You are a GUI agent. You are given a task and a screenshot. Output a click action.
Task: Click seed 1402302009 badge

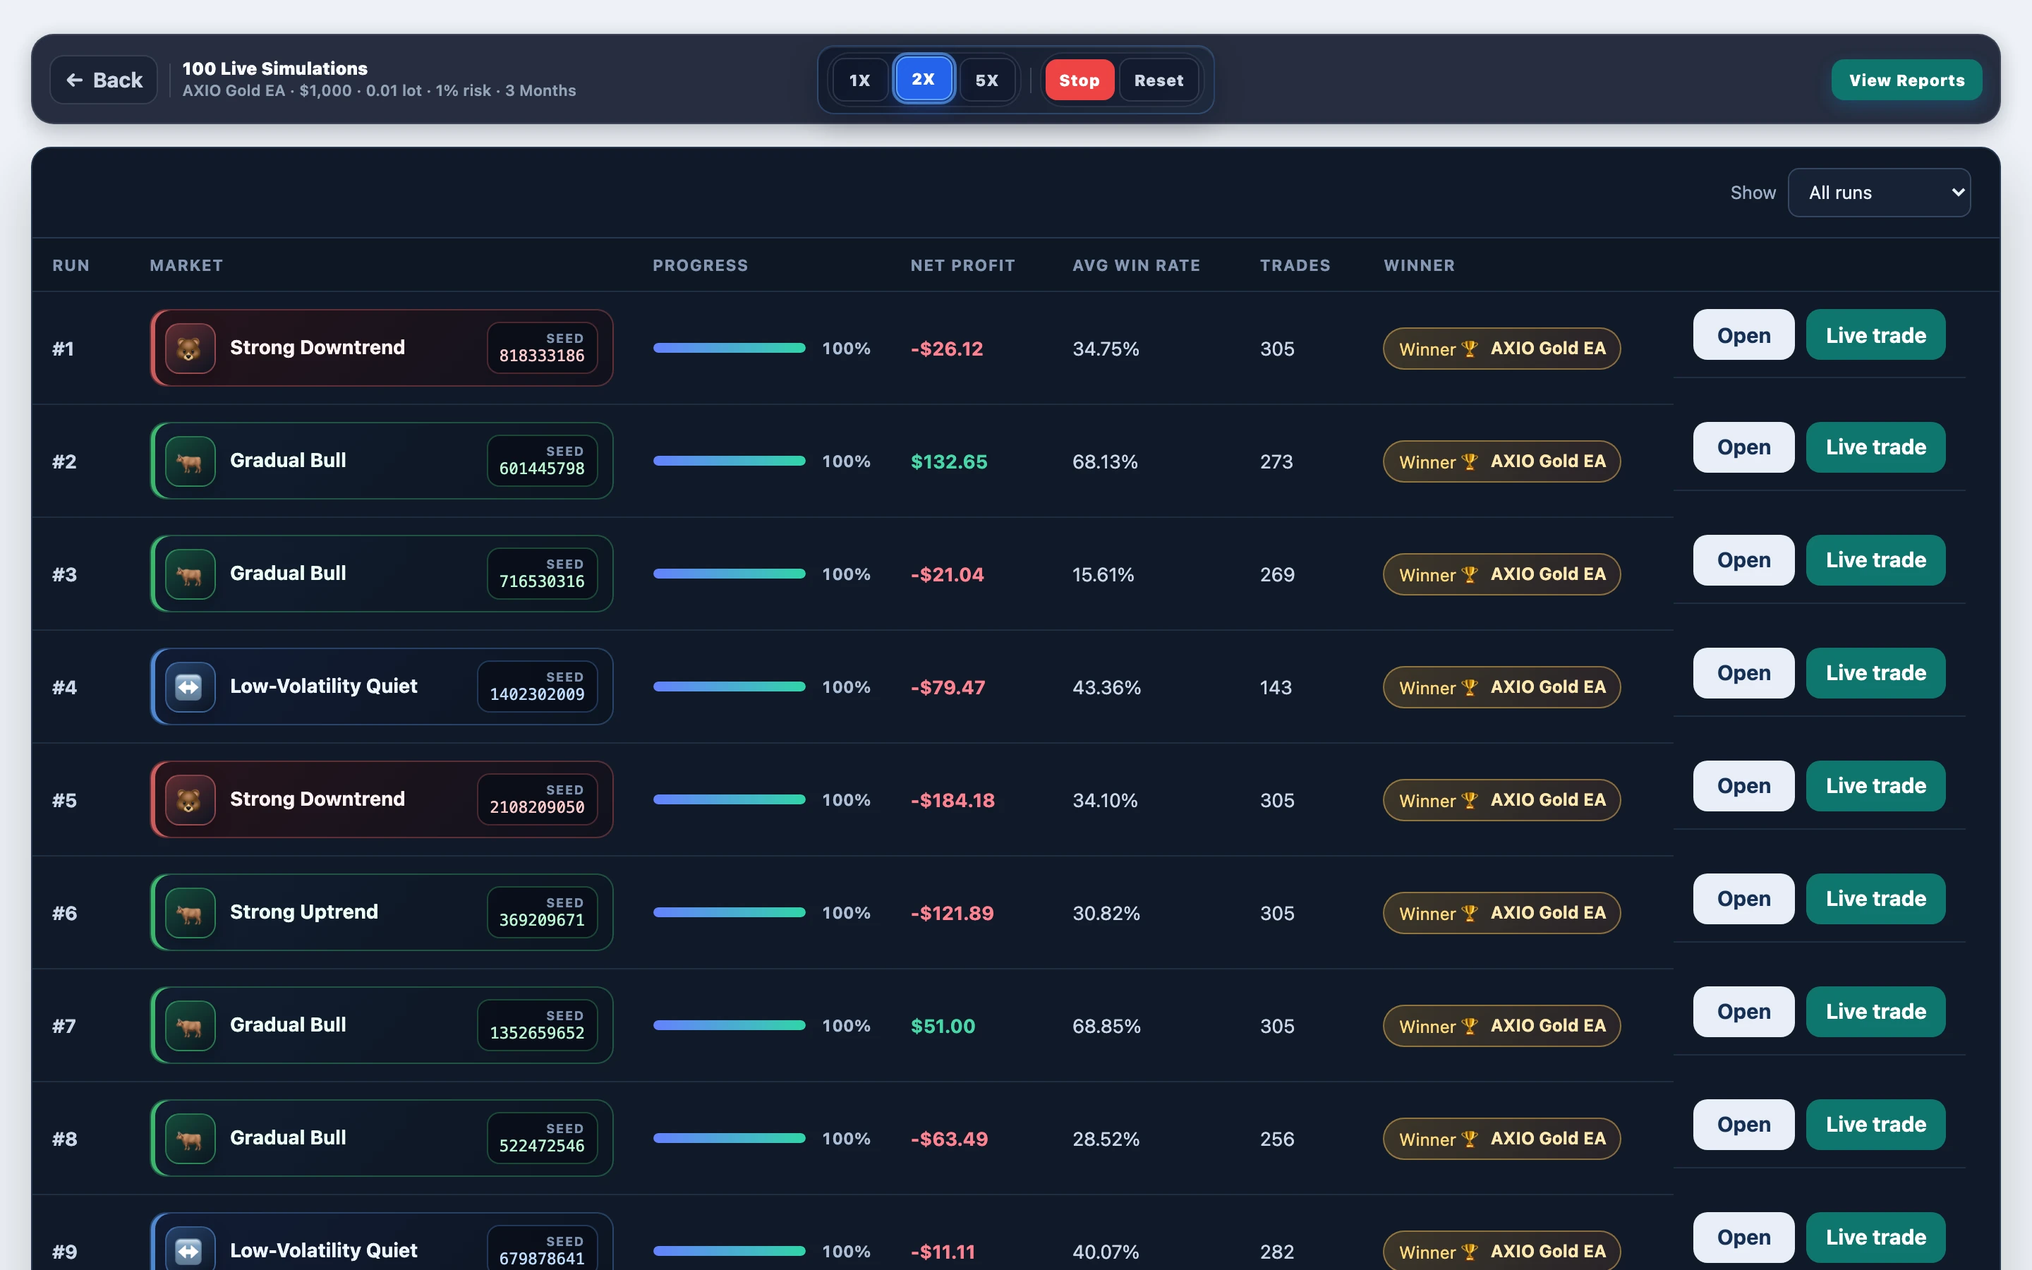538,687
